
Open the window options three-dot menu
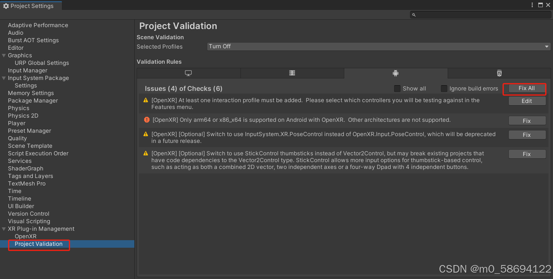(x=532, y=5)
